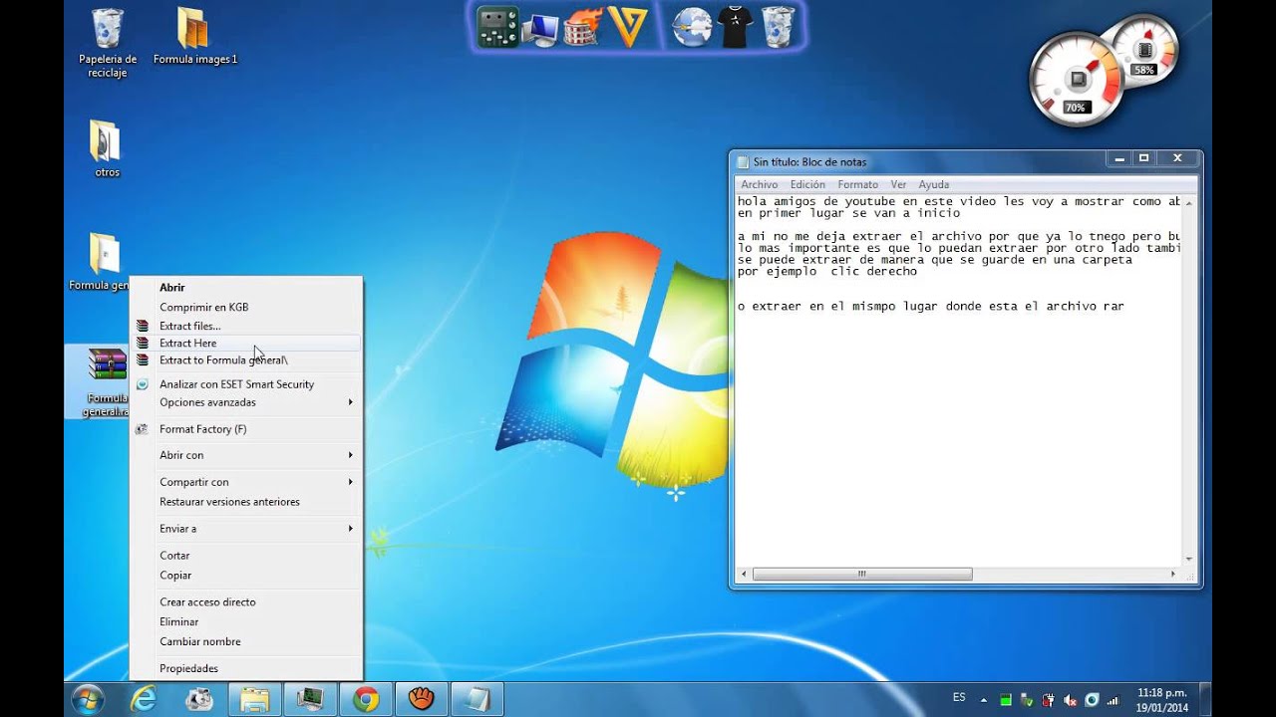This screenshot has width=1276, height=717.
Task: Click the Notepad title bar icon
Action: [743, 161]
